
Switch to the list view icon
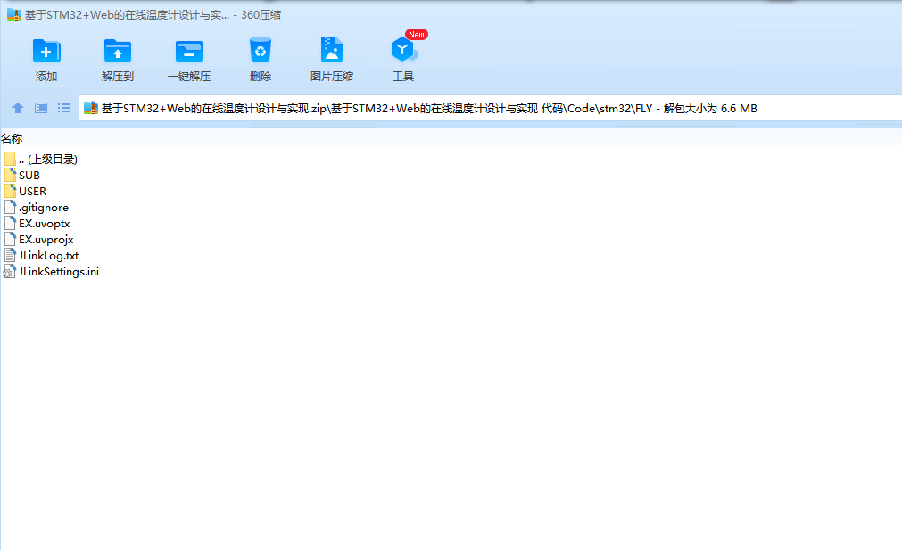[64, 108]
